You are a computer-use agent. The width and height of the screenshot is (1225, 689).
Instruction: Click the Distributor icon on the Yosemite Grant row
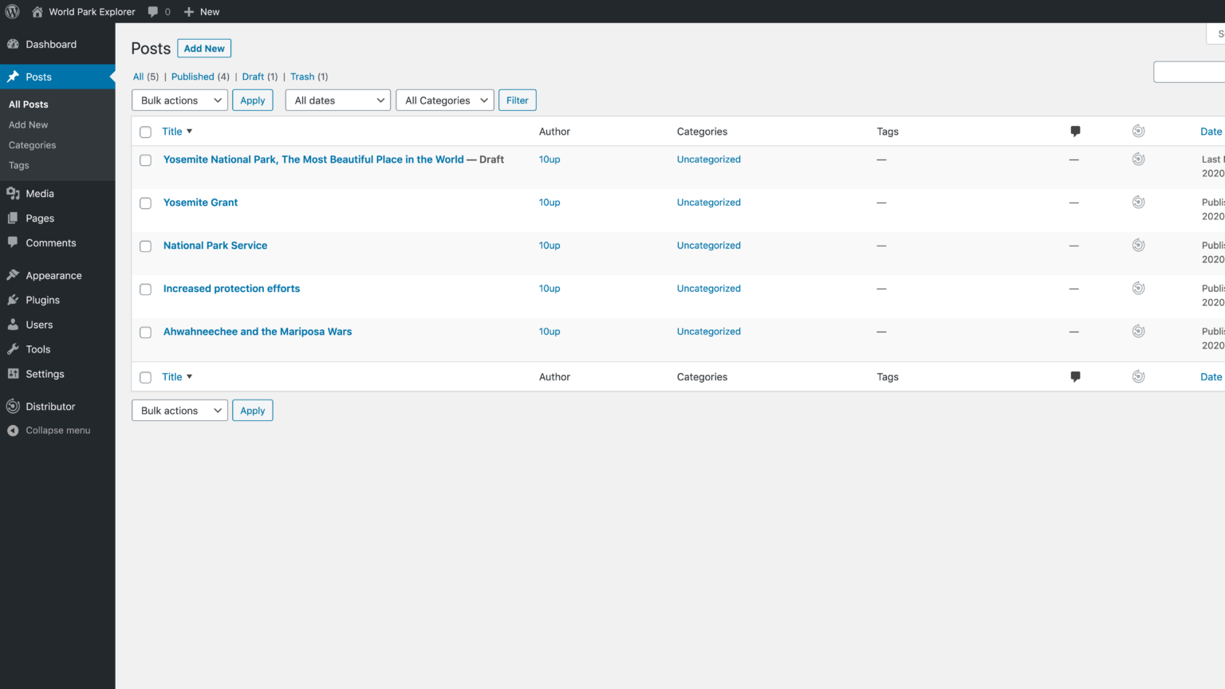point(1138,202)
